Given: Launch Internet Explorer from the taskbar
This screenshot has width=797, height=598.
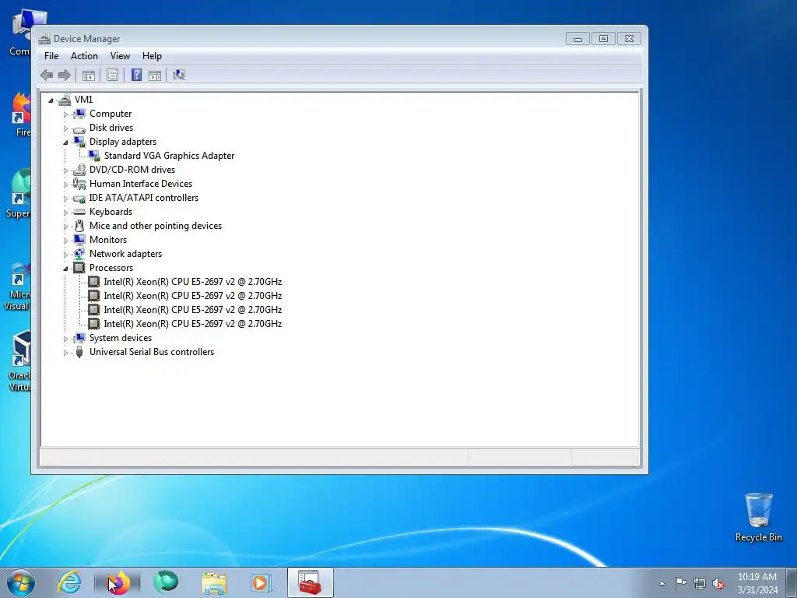Looking at the screenshot, I should click(x=69, y=582).
